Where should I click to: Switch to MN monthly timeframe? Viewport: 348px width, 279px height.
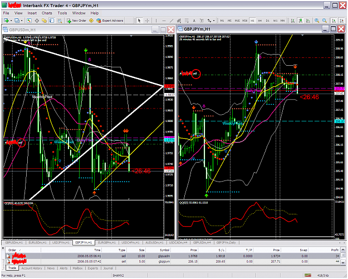[282, 21]
